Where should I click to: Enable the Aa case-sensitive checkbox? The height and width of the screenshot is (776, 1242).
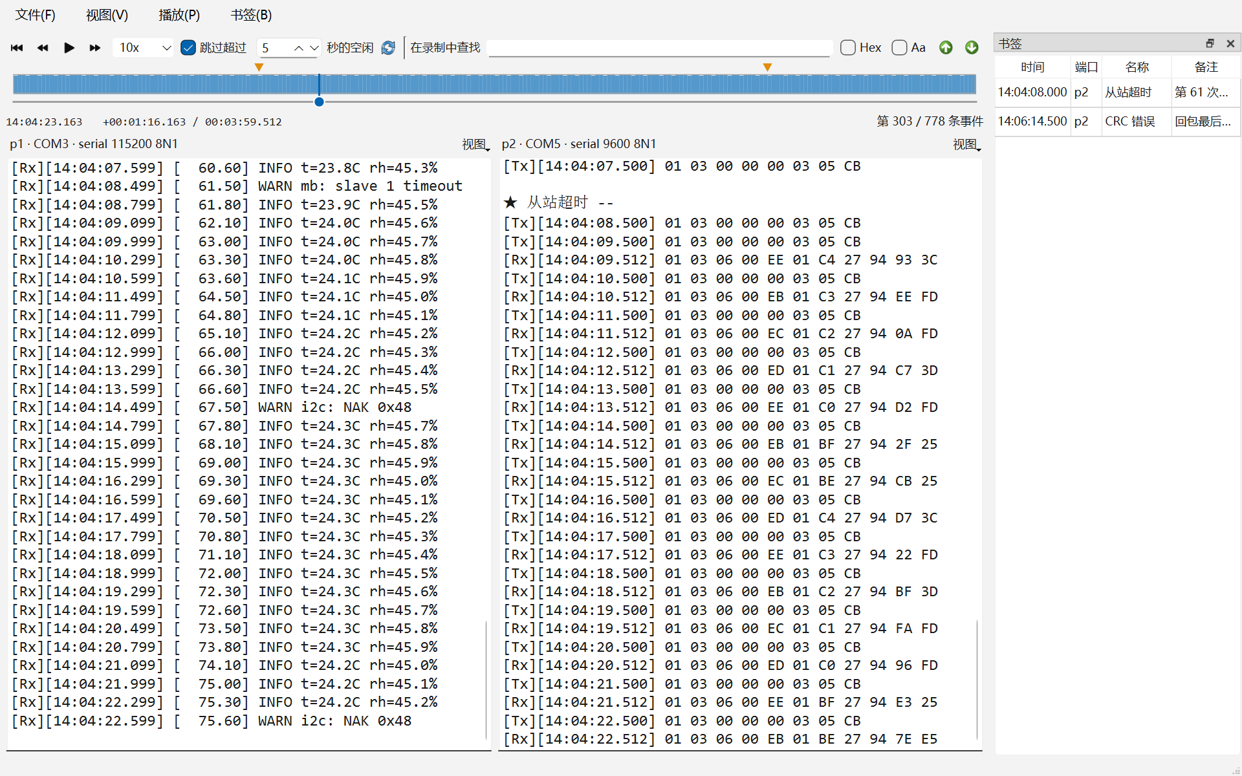pos(899,47)
